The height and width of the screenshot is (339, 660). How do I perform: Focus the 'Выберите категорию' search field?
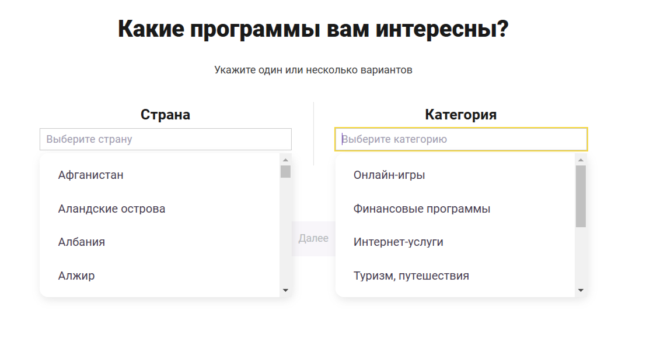pyautogui.click(x=461, y=139)
